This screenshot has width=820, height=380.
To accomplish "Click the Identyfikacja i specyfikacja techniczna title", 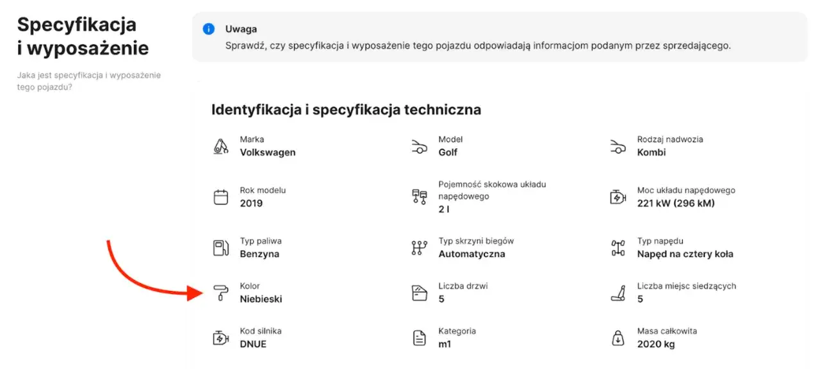I will (x=347, y=110).
